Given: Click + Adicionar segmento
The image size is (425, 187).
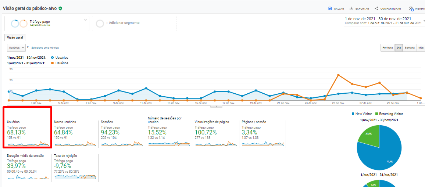Looking at the screenshot, I should point(123,23).
